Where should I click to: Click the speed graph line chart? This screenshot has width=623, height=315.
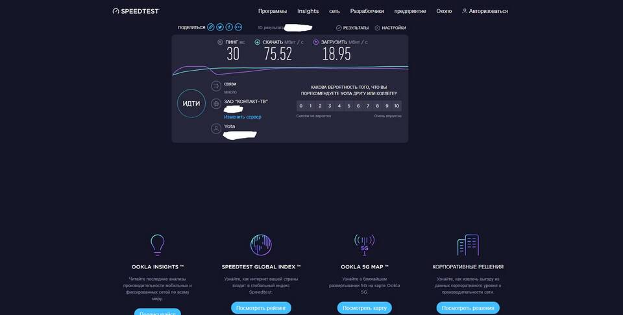coord(290,70)
